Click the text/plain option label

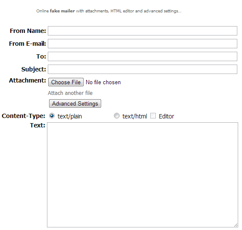coord(70,116)
